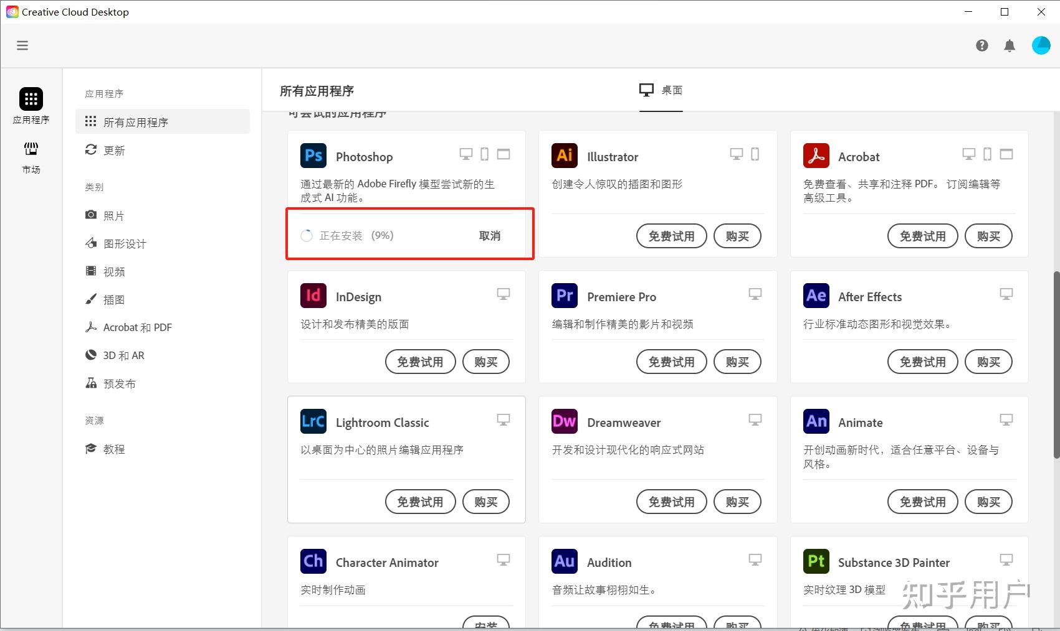Click 购买 for After Effects
This screenshot has width=1060, height=631.
989,362
